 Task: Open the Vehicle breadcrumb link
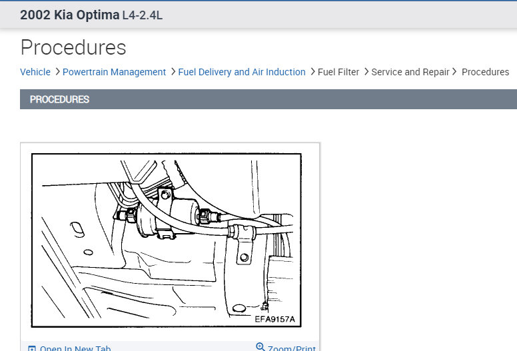(35, 72)
